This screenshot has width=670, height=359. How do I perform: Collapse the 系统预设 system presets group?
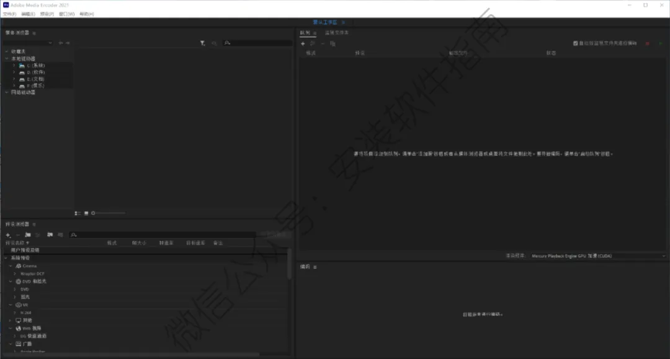pyautogui.click(x=6, y=258)
